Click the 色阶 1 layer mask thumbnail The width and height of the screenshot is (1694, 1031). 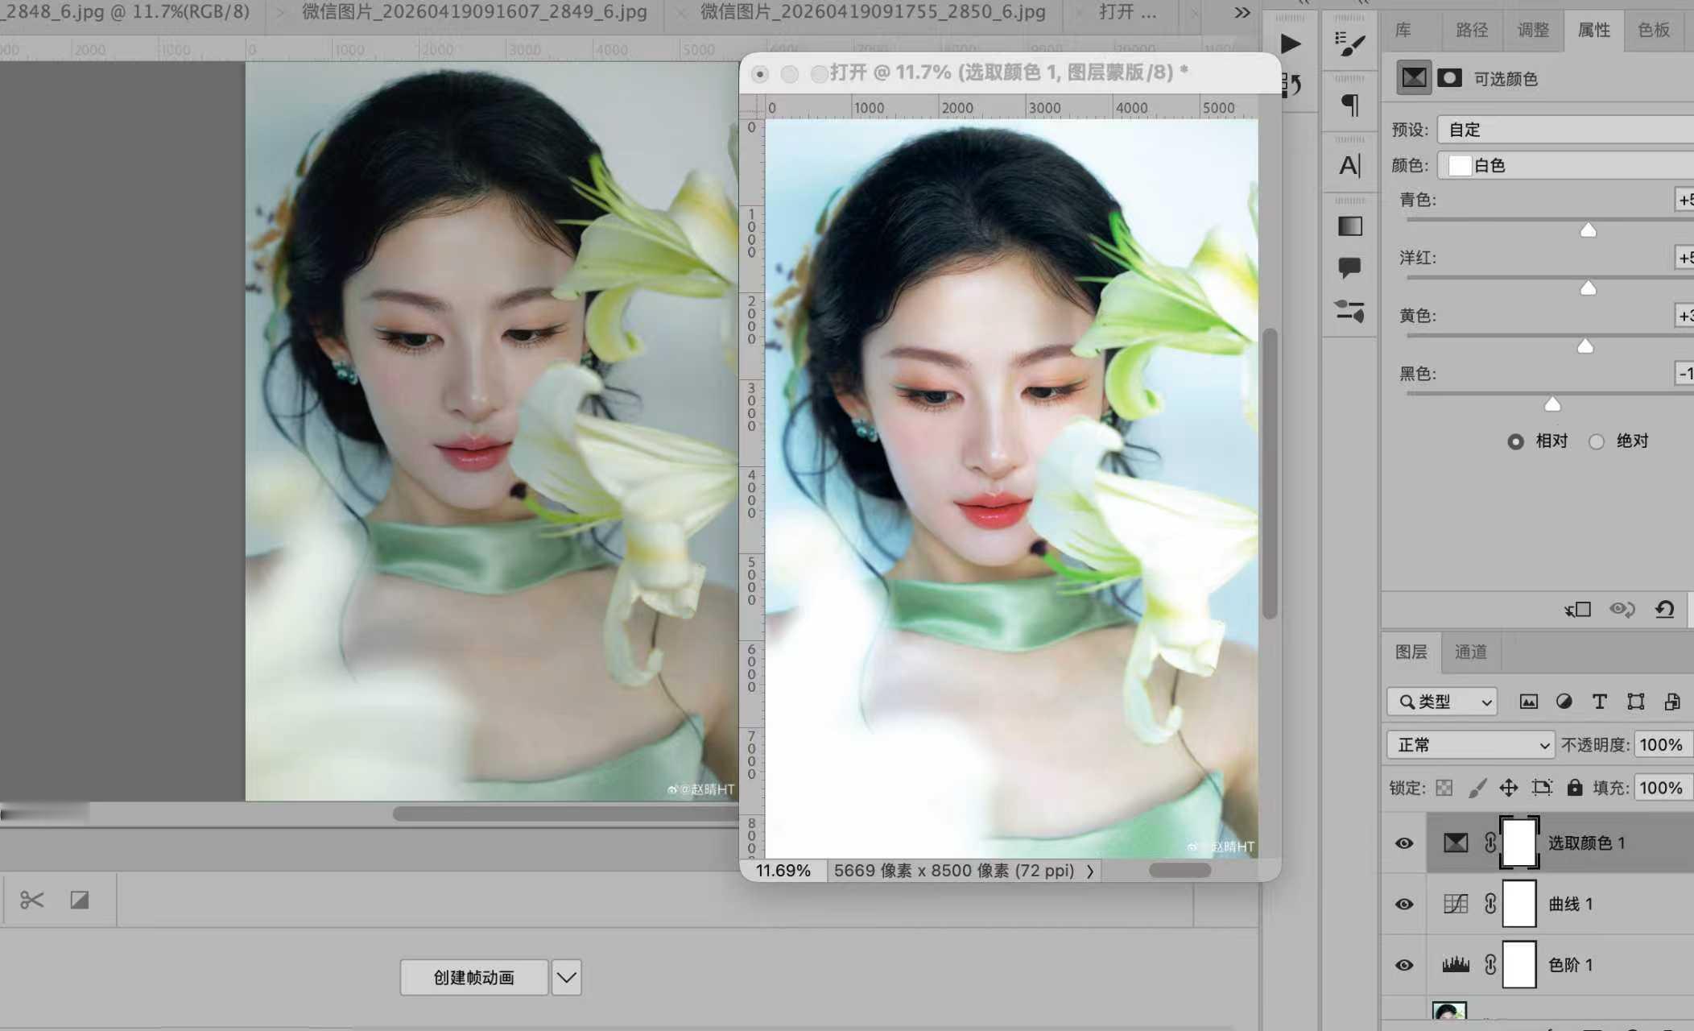pyautogui.click(x=1519, y=965)
